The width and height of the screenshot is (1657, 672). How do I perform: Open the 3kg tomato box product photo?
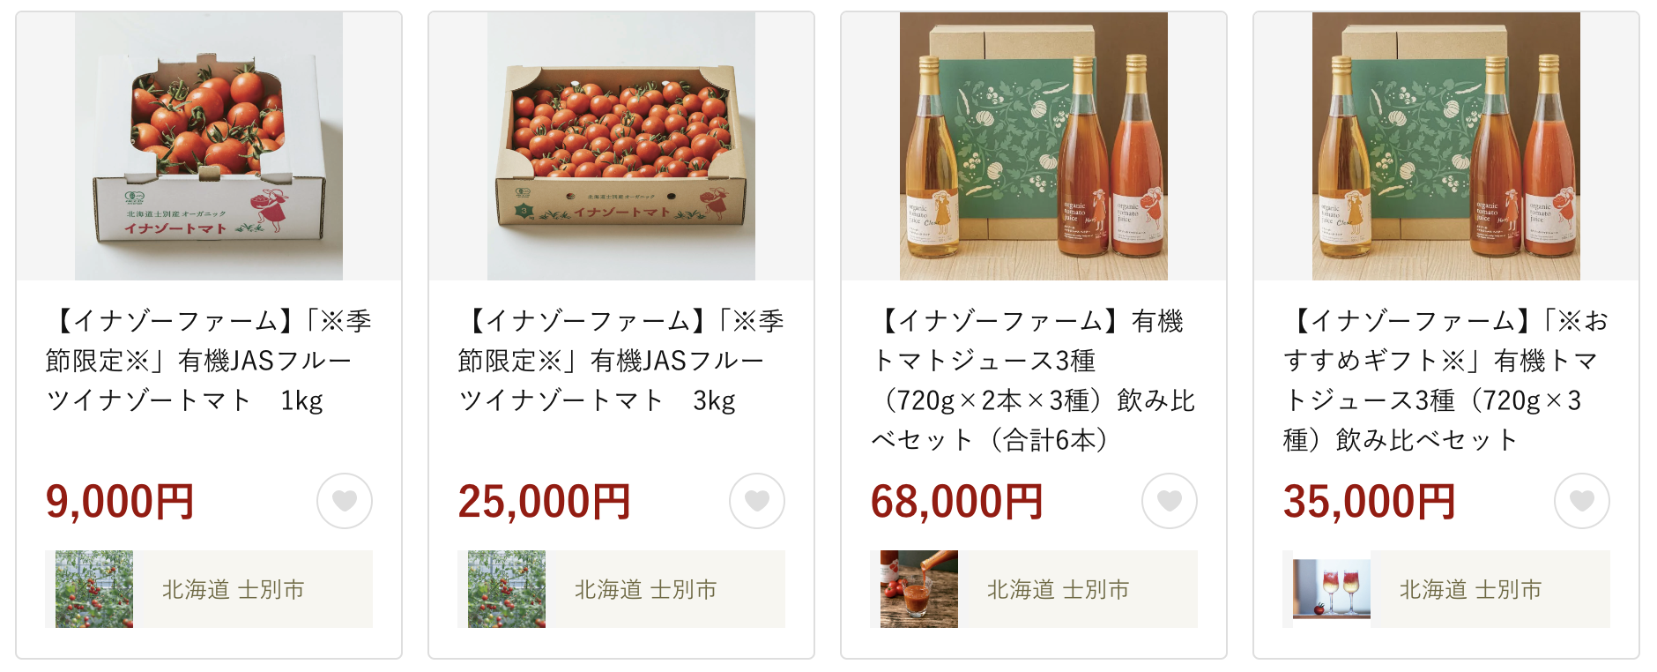coord(621,146)
